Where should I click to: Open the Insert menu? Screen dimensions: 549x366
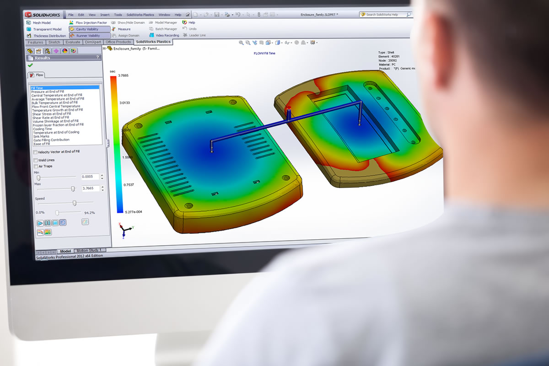pyautogui.click(x=105, y=15)
